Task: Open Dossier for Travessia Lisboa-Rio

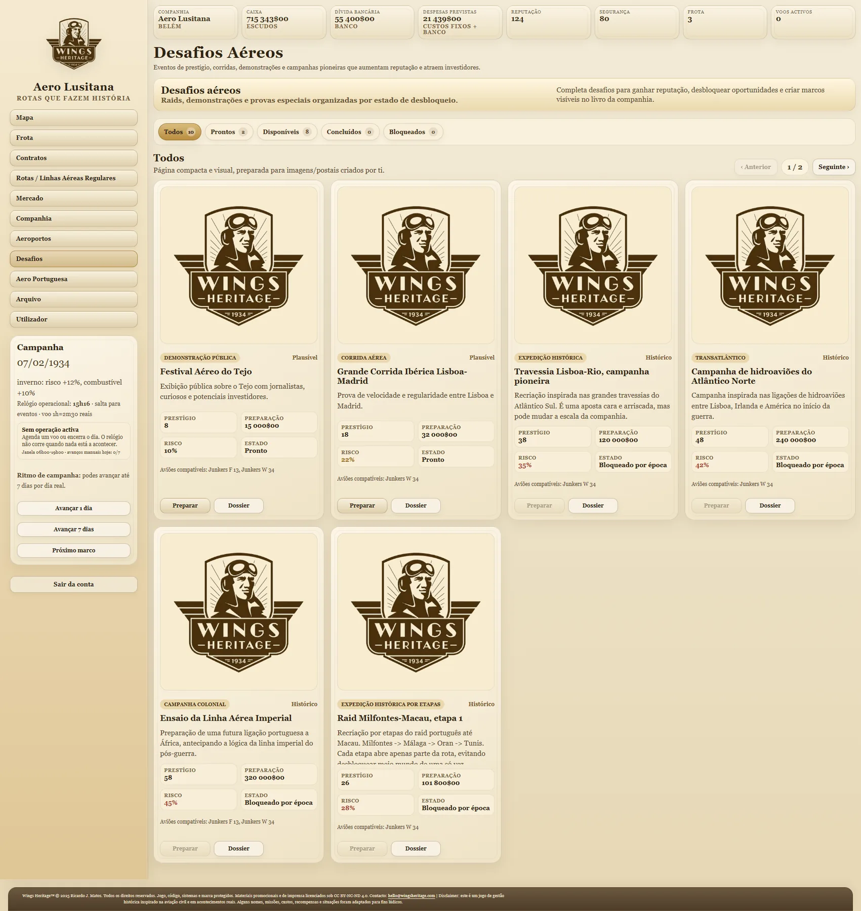Action: pos(593,506)
